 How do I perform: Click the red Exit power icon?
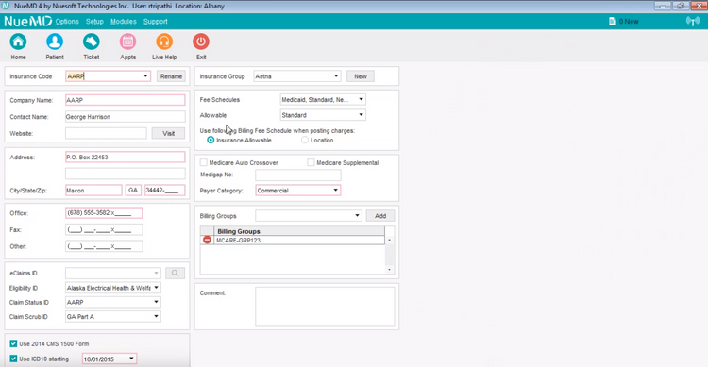(x=201, y=42)
